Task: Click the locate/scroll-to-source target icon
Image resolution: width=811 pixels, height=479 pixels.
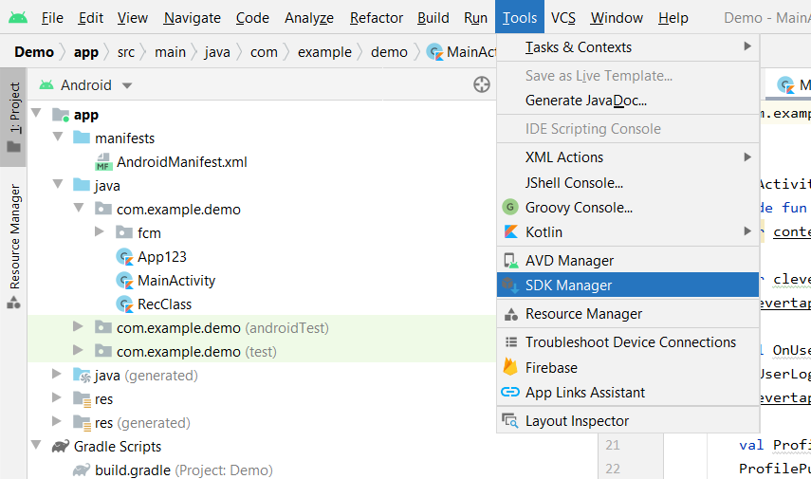Action: point(482,84)
